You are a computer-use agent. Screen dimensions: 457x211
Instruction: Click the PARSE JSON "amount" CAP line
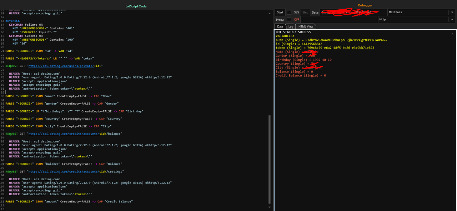69,202
